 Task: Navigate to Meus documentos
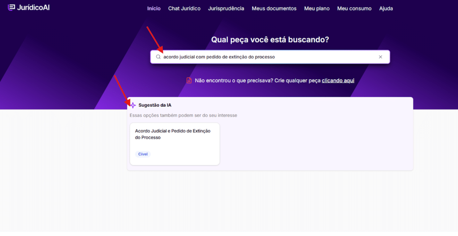point(274,8)
